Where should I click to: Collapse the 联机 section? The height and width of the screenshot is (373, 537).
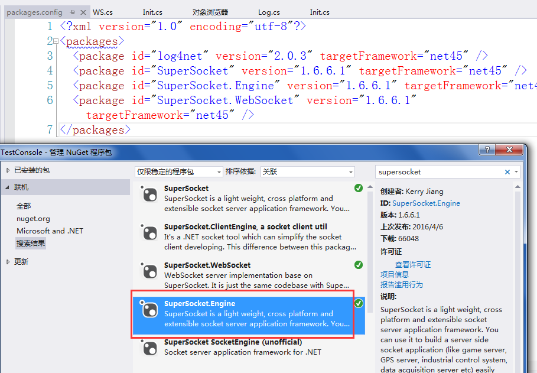(x=8, y=187)
